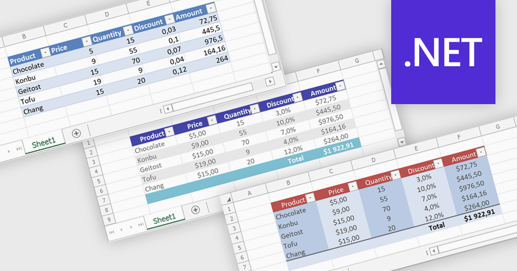Add a new sheet in the blue-table window

(76, 133)
